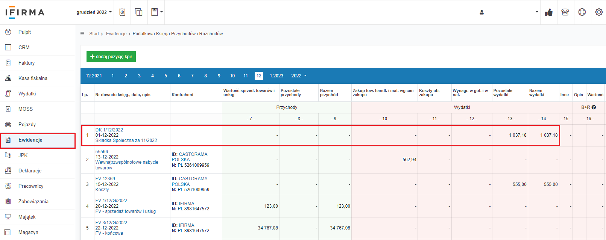
Task: Select month 3 in the month bar
Action: 139,76
